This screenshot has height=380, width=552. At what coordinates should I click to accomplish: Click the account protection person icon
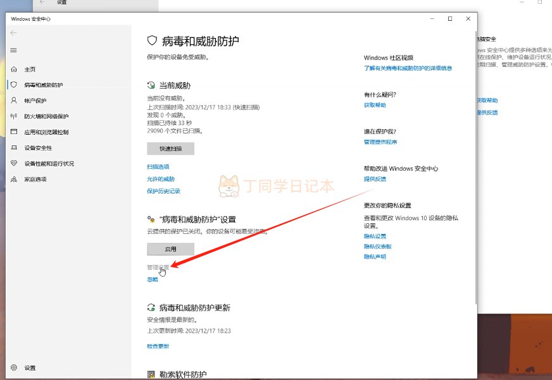14,101
